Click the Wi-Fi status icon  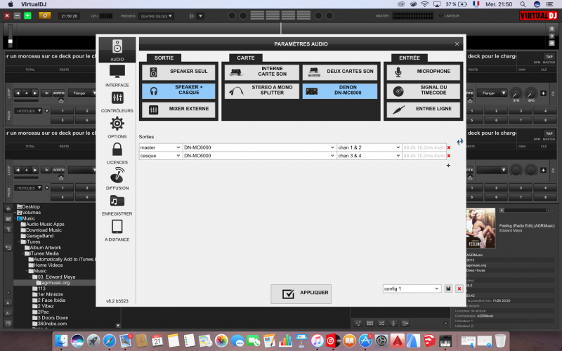point(425,4)
